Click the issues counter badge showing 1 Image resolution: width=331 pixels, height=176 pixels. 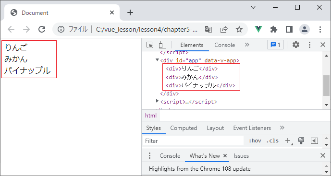275,45
